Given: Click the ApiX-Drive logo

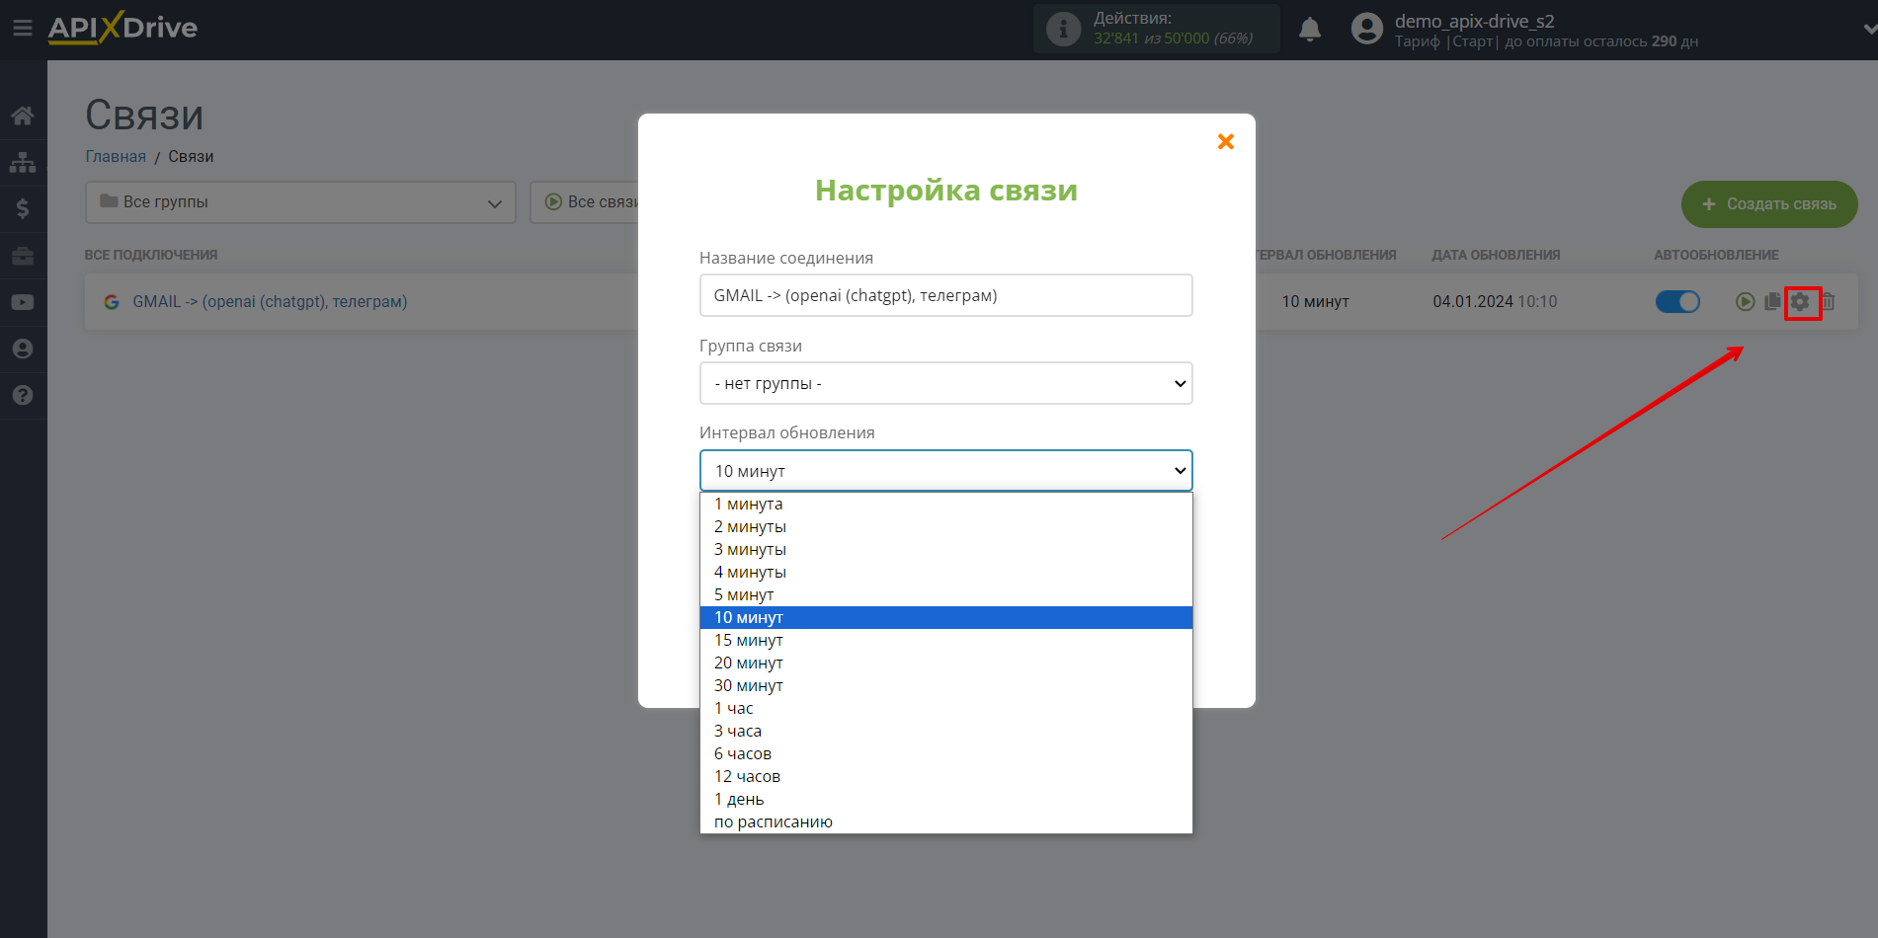Looking at the screenshot, I should pyautogui.click(x=122, y=28).
